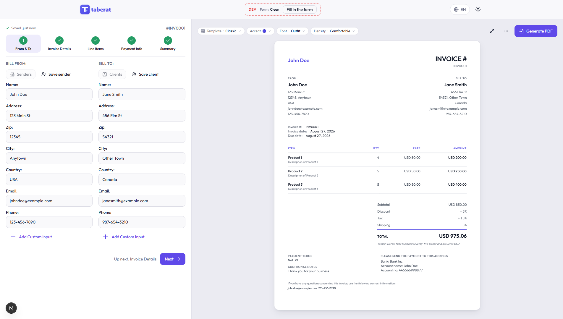Open the three-dots more options menu
The image size is (563, 319).
(x=506, y=31)
